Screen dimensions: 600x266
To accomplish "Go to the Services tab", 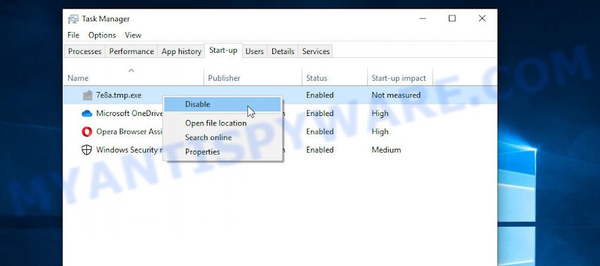I will point(316,51).
